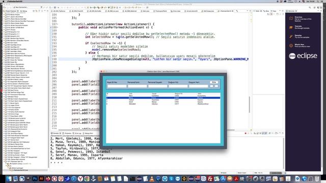Open the Samples icon in Eclipse Welcome
Screen dimensions: 326x183
291,37
